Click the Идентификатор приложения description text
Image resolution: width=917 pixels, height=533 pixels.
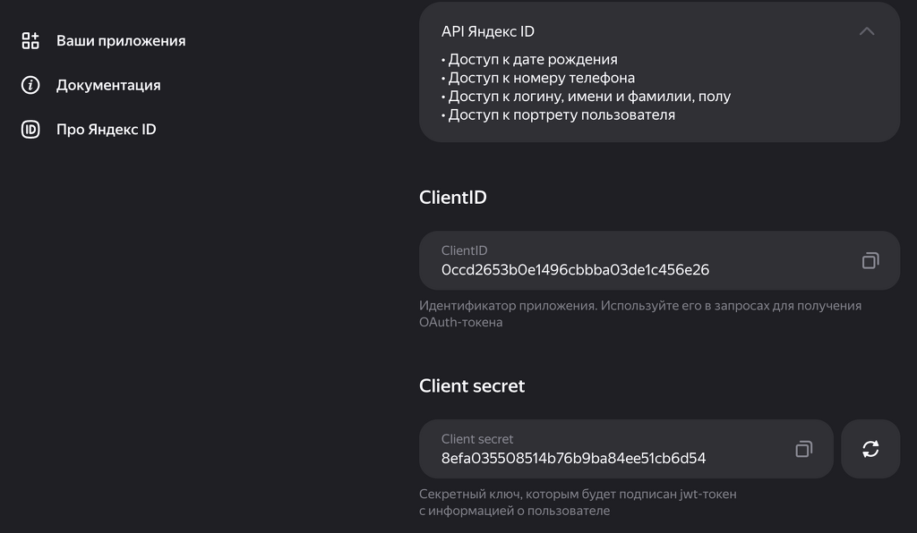coord(640,314)
